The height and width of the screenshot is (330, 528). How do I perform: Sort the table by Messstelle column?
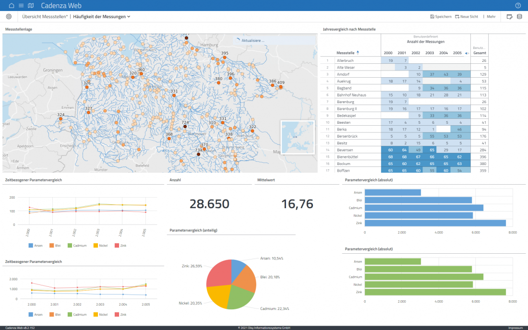tap(345, 53)
